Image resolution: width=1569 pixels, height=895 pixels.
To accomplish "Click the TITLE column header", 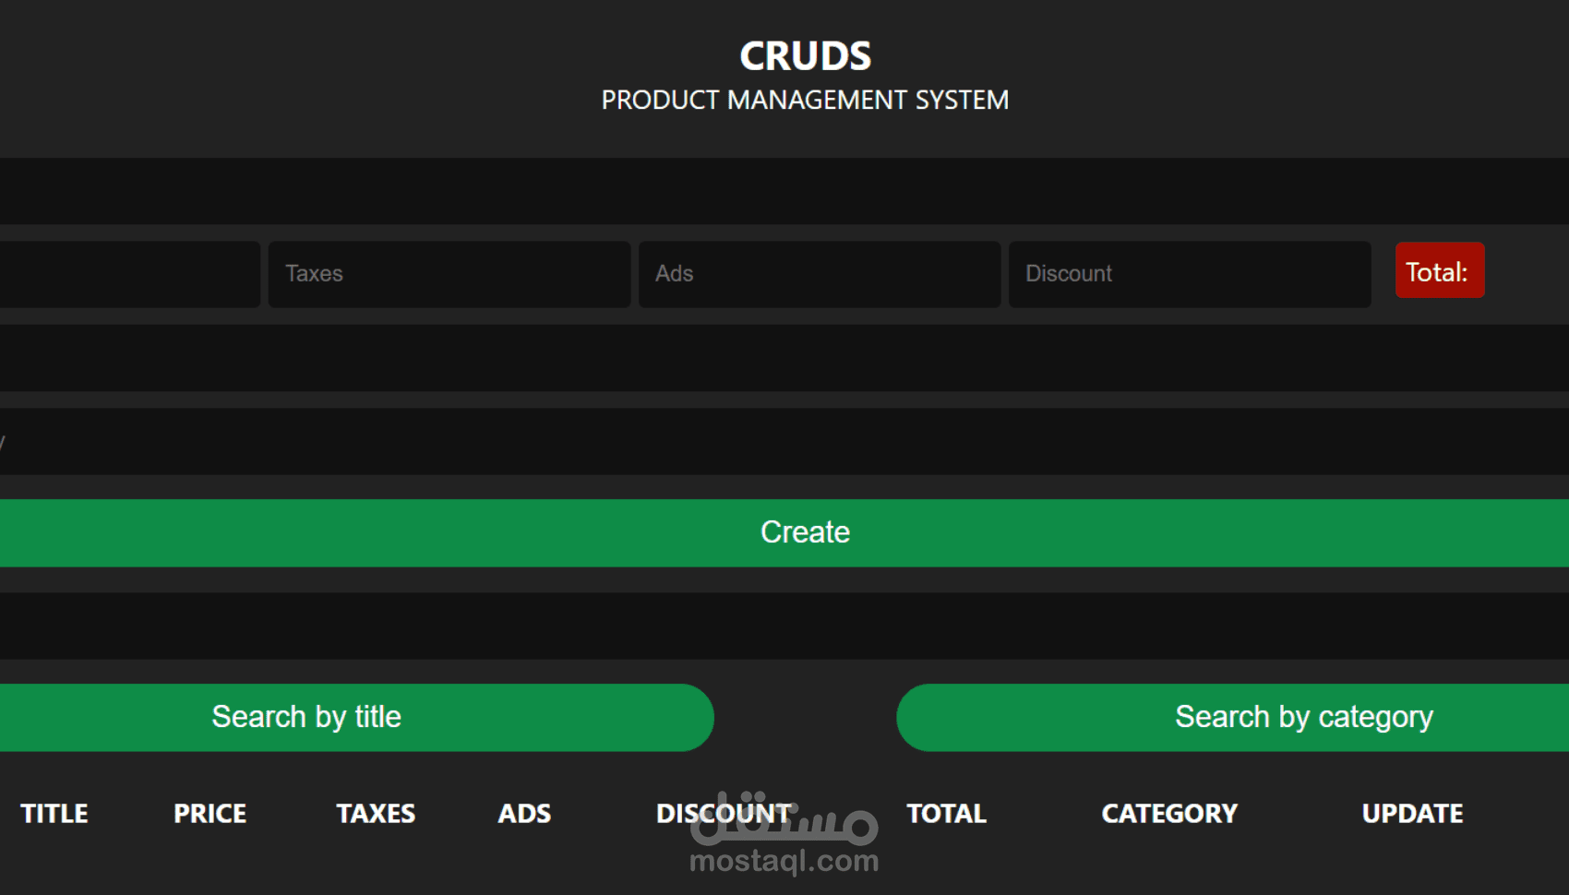I will tap(54, 813).
